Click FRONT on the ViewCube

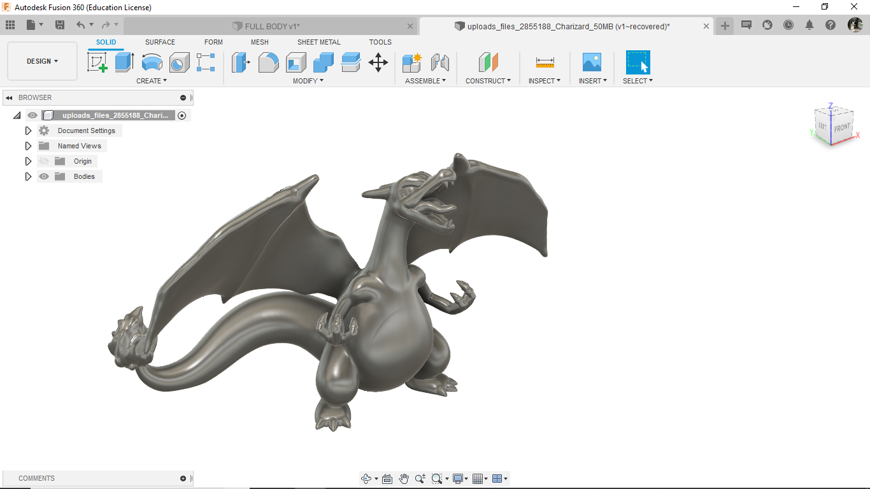click(x=842, y=127)
